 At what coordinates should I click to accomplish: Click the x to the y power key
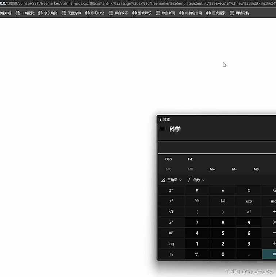[x=171, y=222]
